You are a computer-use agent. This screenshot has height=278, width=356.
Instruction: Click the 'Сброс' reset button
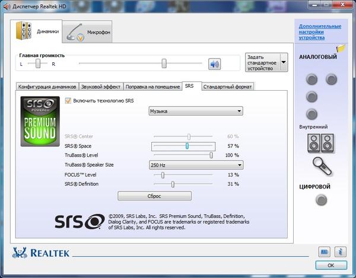(154, 196)
